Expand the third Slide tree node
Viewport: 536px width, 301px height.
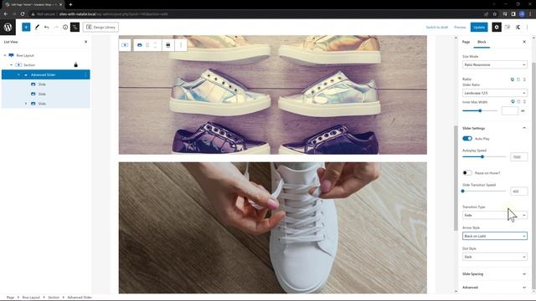pos(26,104)
